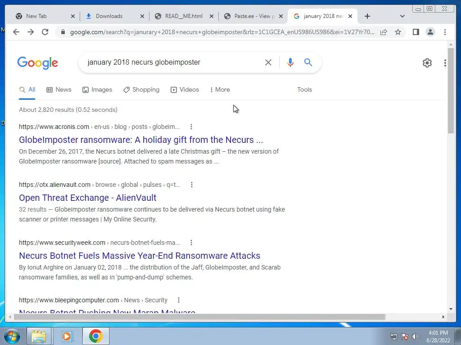Open options for the bleepingcomputer.com result
The image size is (461, 345).
(x=179, y=300)
